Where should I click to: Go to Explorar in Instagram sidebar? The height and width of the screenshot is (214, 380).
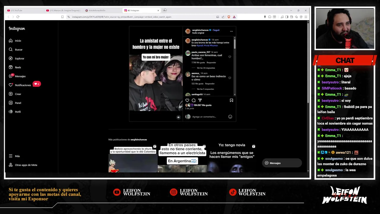coord(16,59)
